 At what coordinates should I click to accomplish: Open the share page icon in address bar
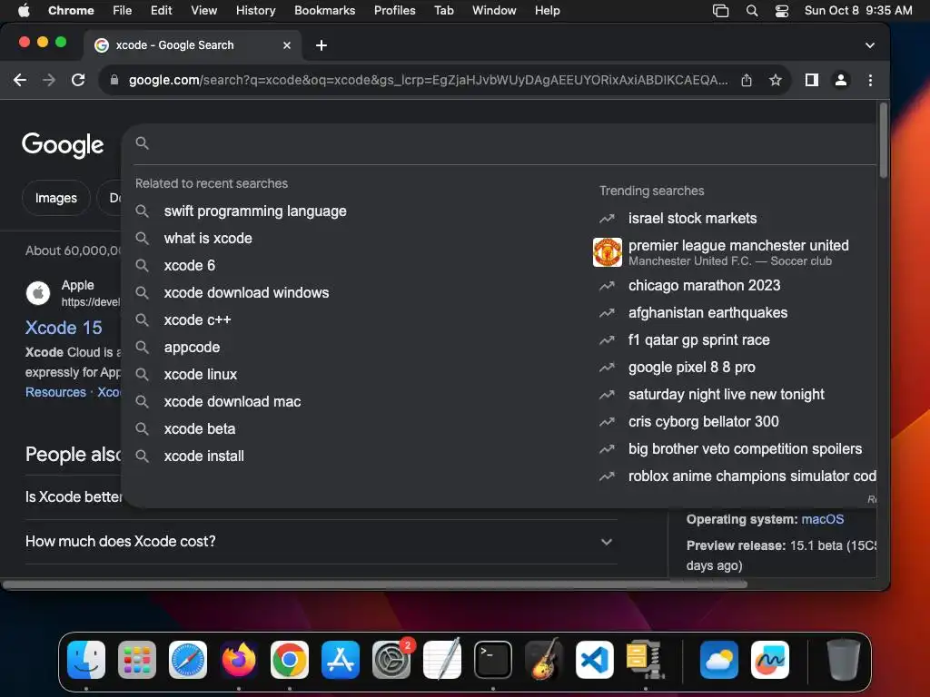747,80
